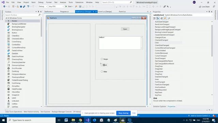Image resolution: width=218 pixels, height=123 pixels.
Task: Open Task View on the taskbar
Action: (59, 120)
